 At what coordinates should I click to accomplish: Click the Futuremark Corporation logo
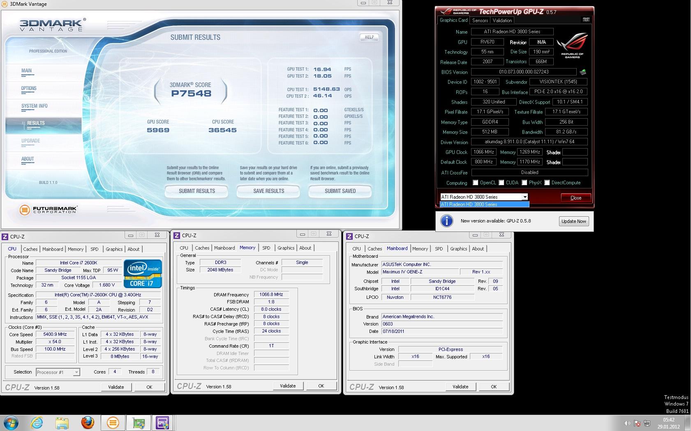(x=49, y=210)
